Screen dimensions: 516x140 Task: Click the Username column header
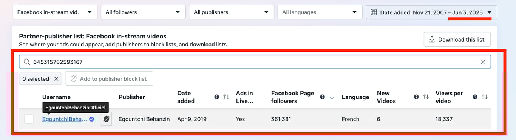(x=56, y=97)
